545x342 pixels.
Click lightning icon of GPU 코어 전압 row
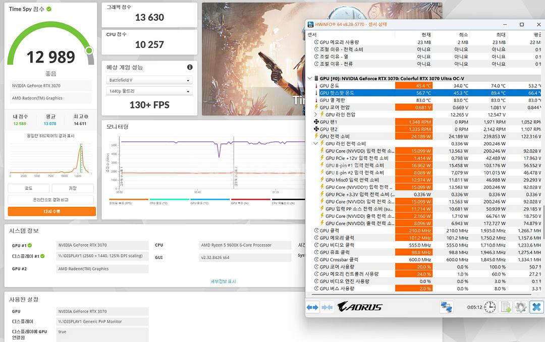[316, 107]
